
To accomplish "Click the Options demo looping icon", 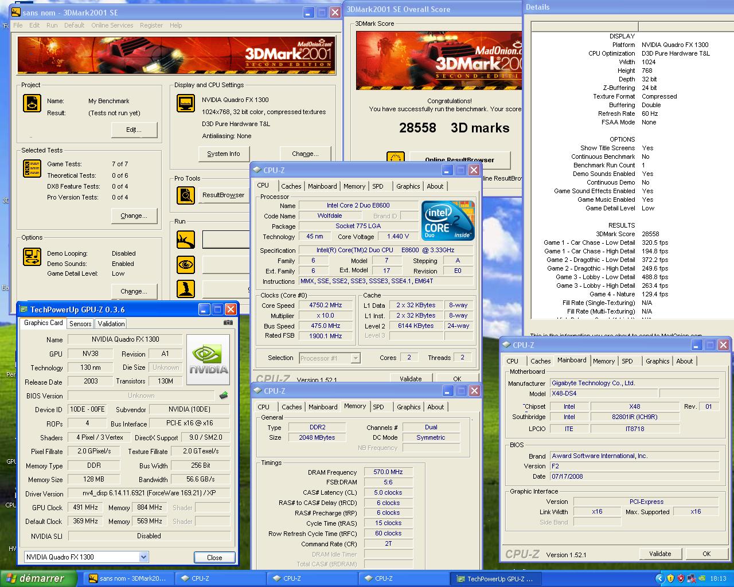I will [x=32, y=256].
